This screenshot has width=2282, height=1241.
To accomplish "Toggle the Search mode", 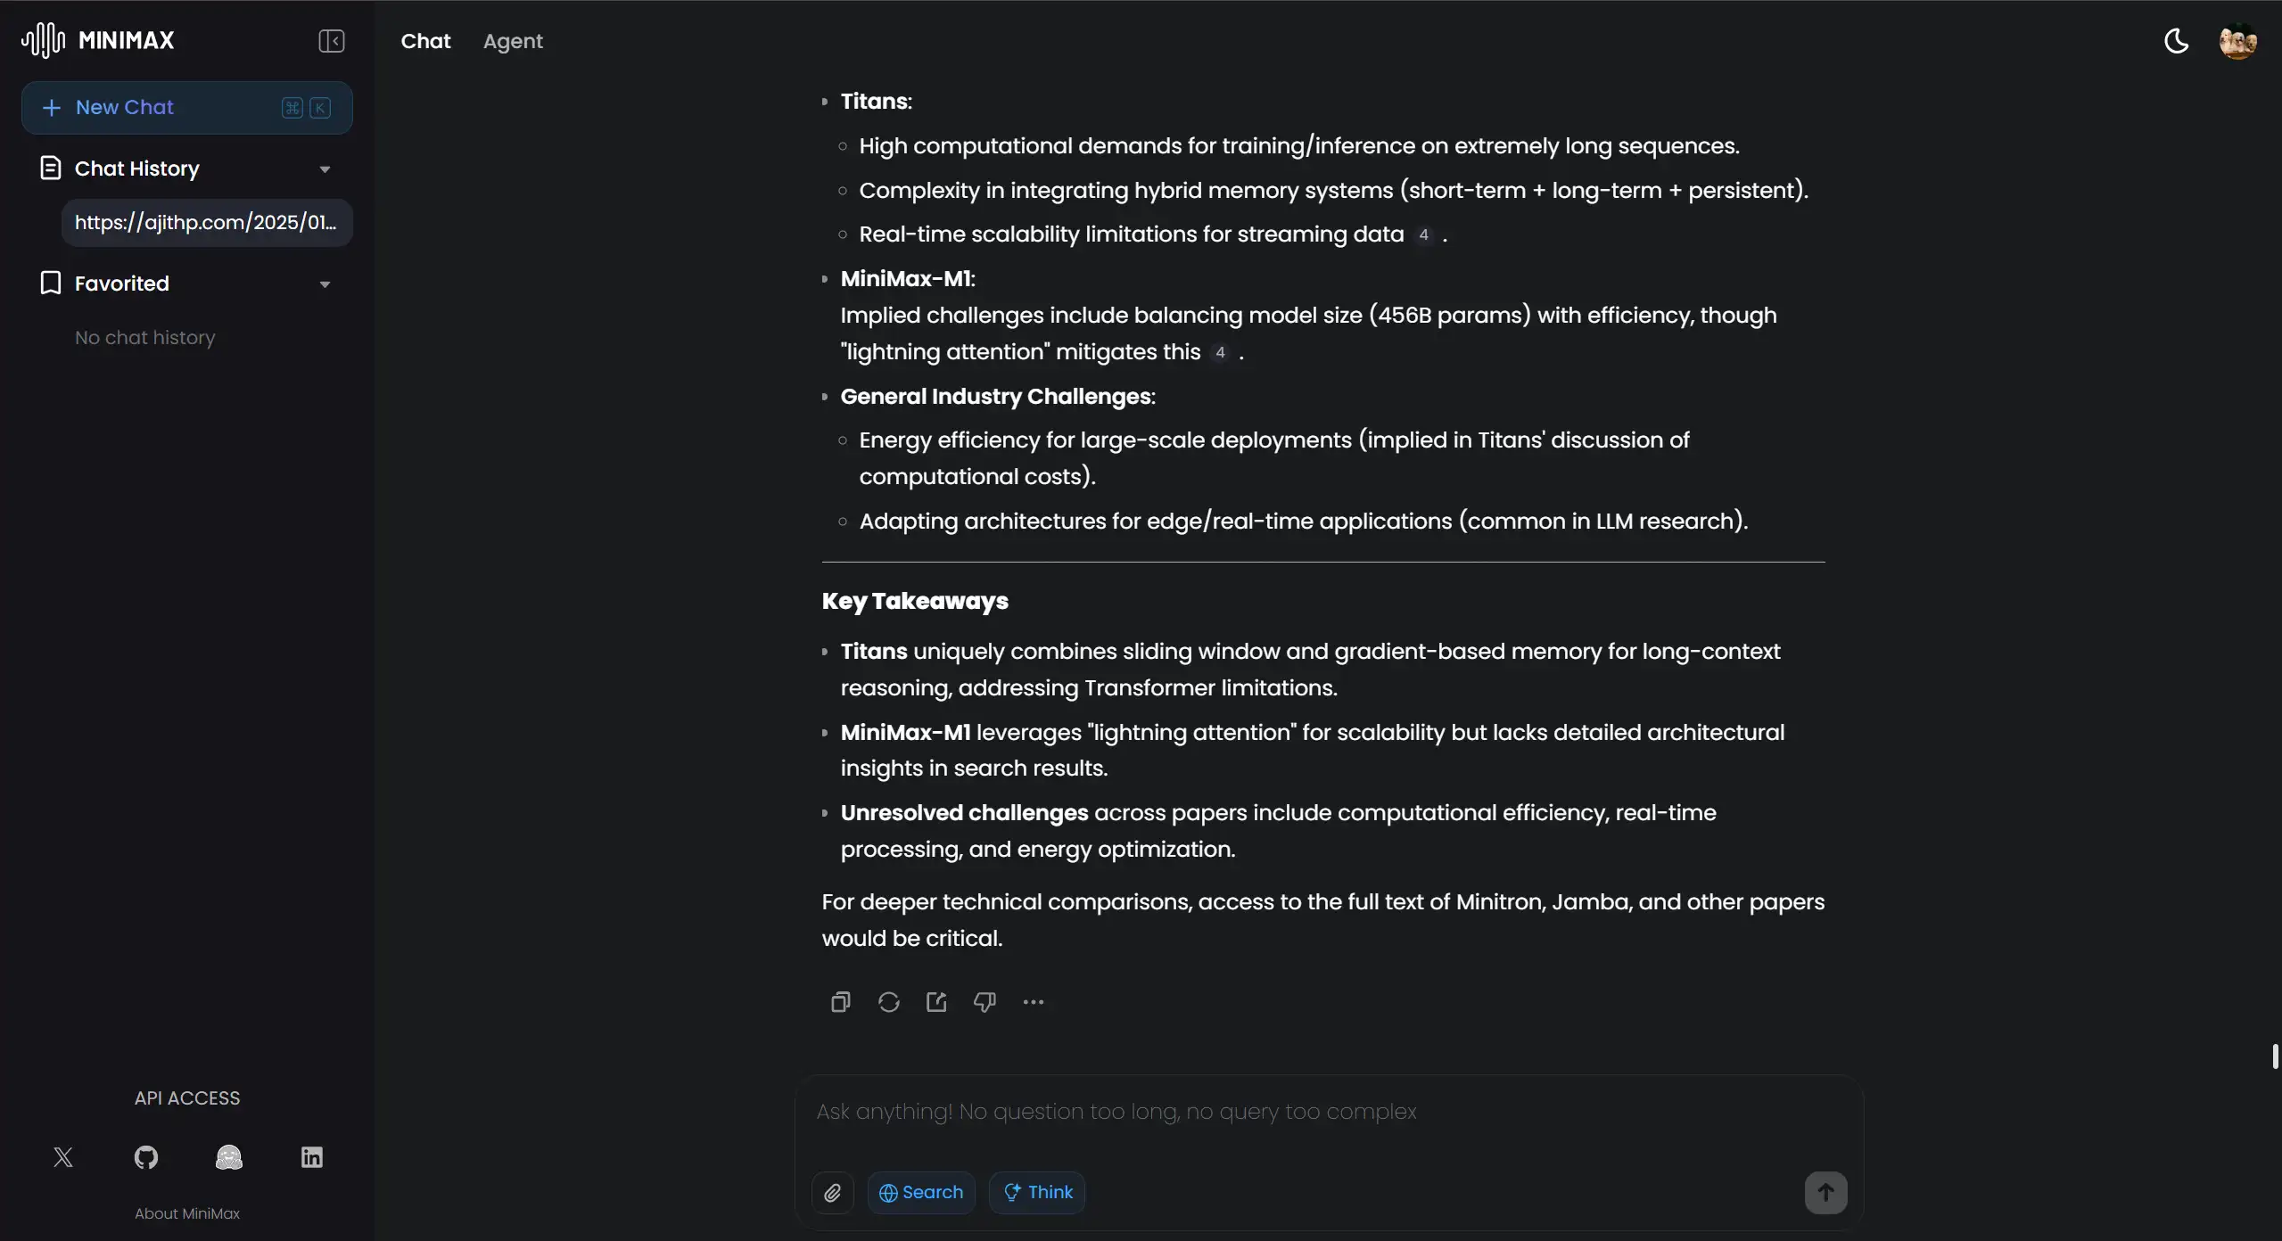I will click(x=921, y=1192).
